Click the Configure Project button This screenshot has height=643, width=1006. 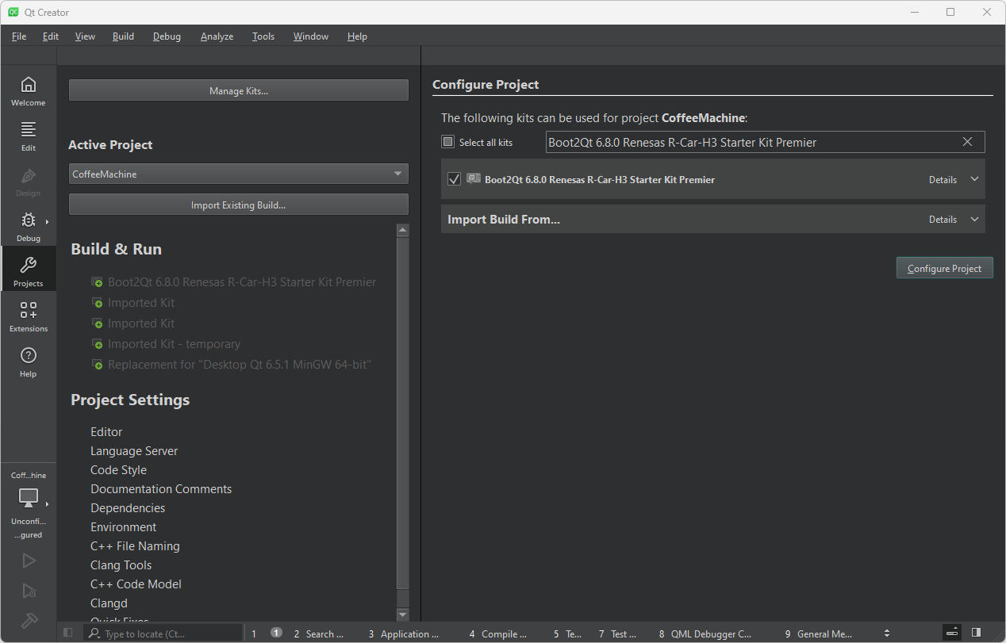point(944,268)
